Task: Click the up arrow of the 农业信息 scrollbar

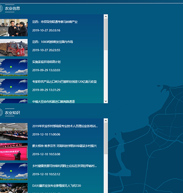Action: (x=106, y=16)
